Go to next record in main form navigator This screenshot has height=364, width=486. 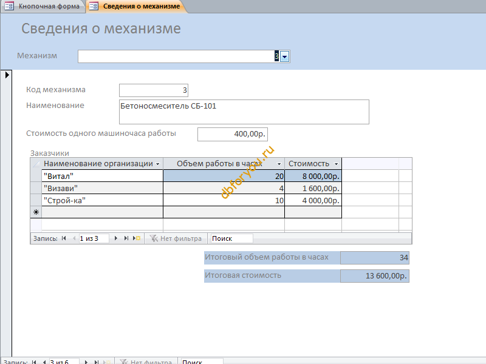(86, 362)
